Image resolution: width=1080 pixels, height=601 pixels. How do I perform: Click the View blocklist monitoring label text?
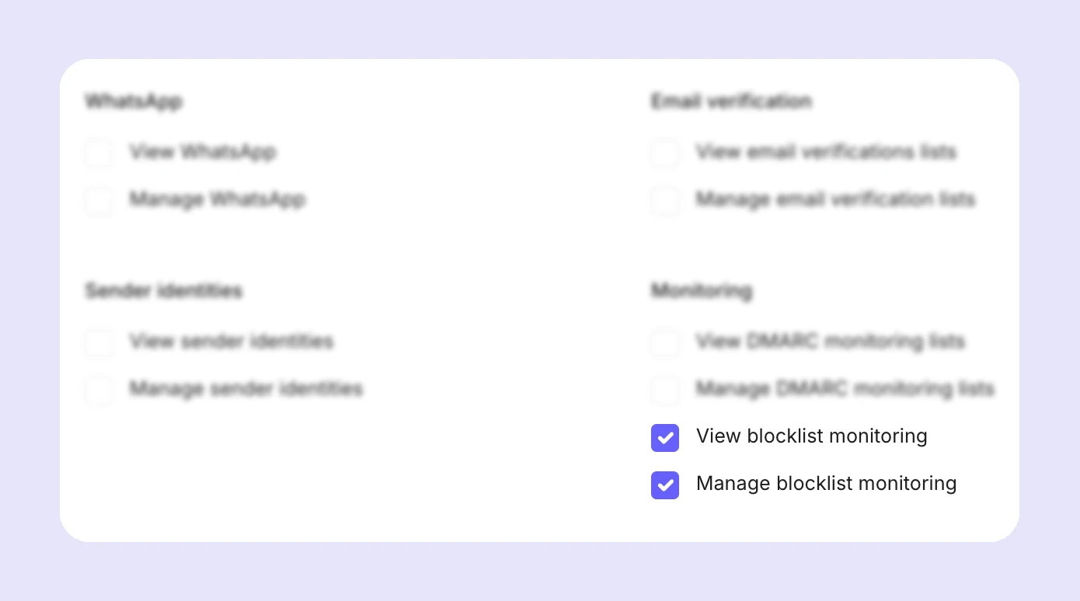pos(812,436)
